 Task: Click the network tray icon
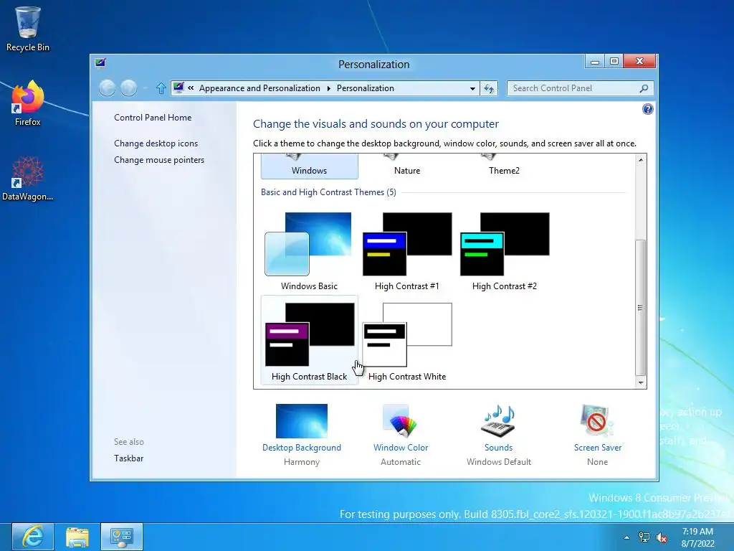click(644, 537)
